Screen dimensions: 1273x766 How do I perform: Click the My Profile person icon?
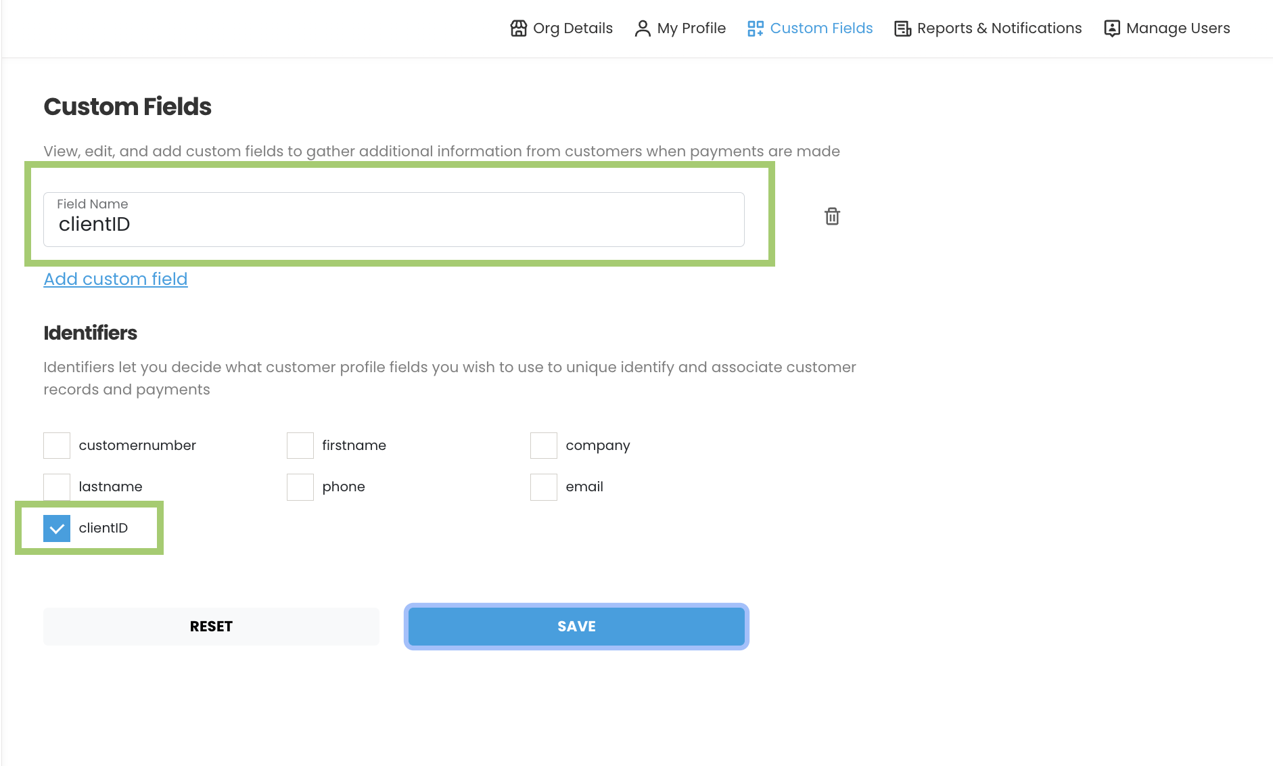(x=642, y=28)
